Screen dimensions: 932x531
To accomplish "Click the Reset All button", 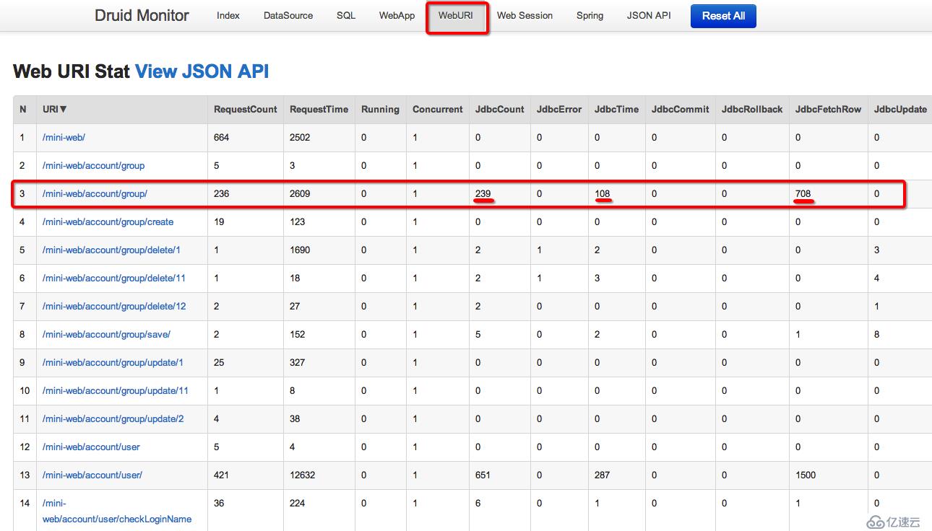I will pyautogui.click(x=723, y=16).
